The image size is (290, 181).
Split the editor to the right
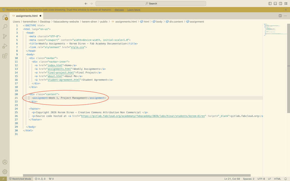pos(280,16)
